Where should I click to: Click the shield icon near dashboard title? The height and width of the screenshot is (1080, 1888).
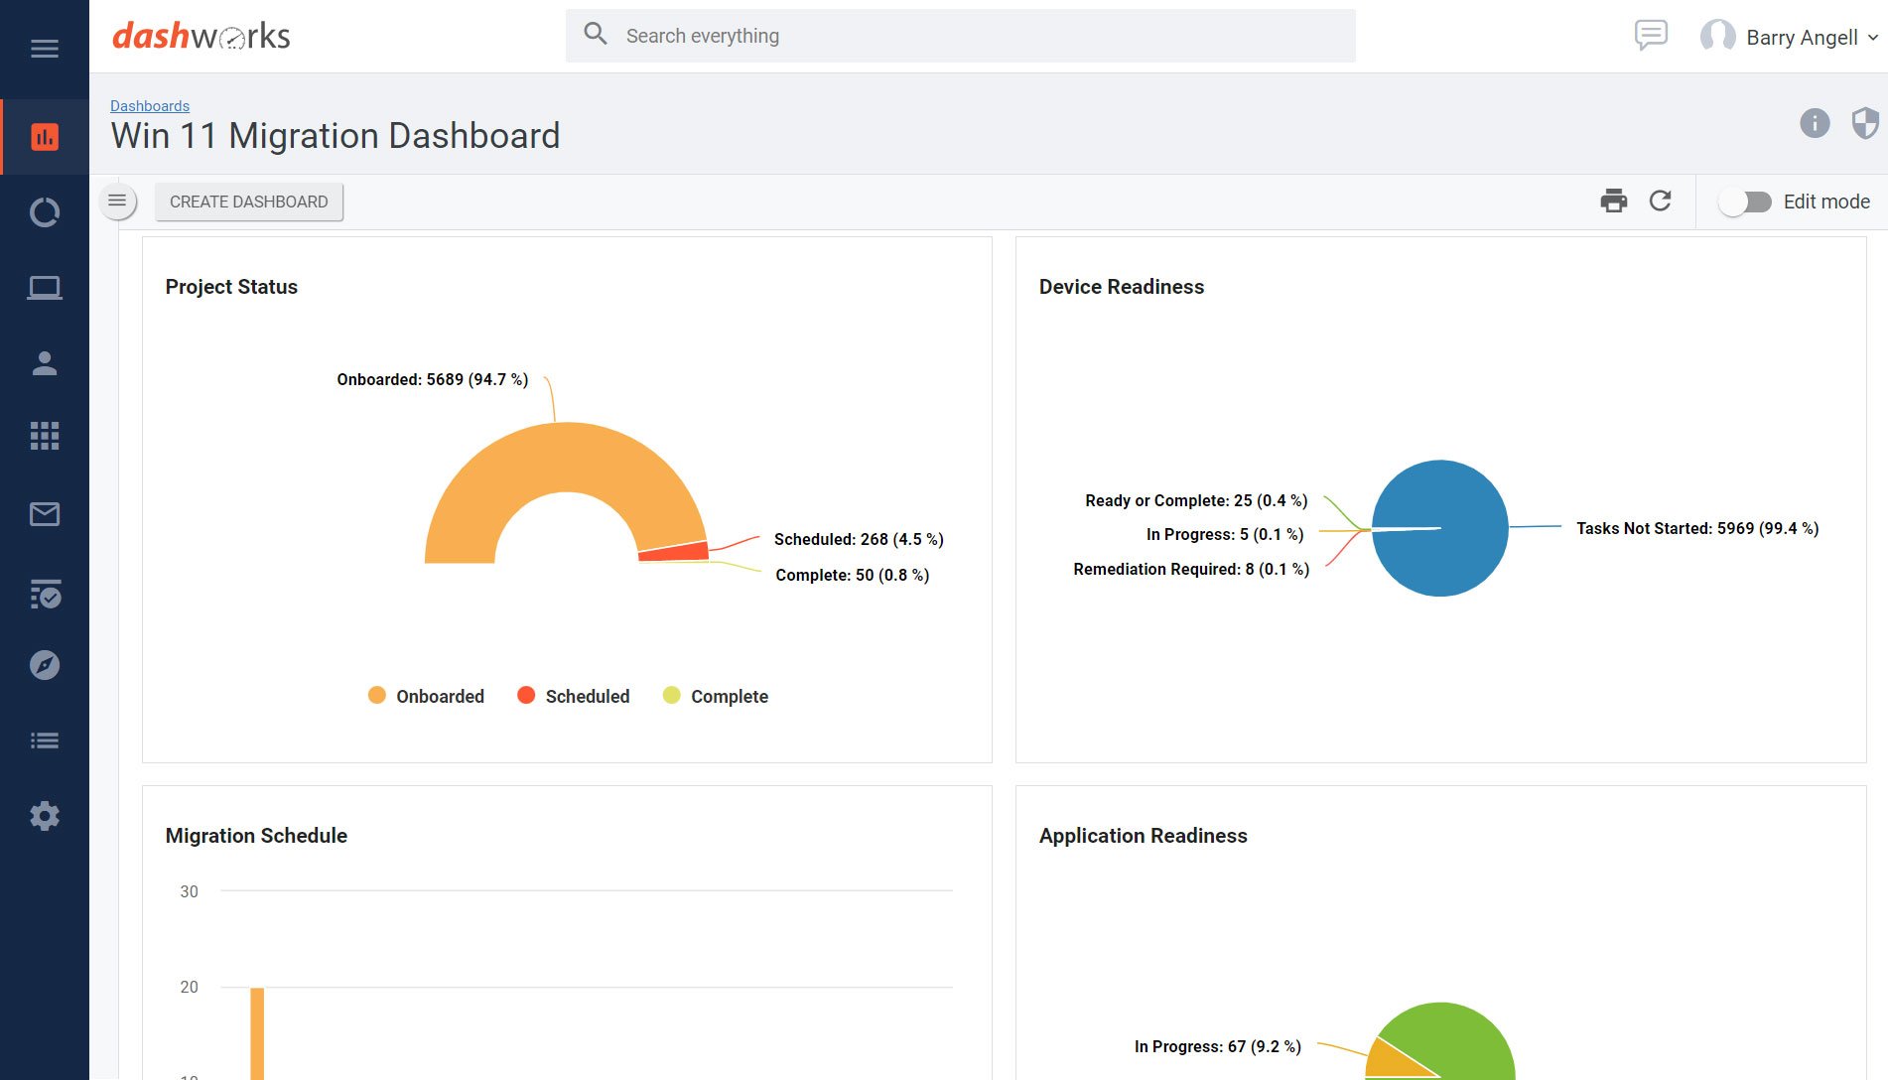(x=1863, y=123)
